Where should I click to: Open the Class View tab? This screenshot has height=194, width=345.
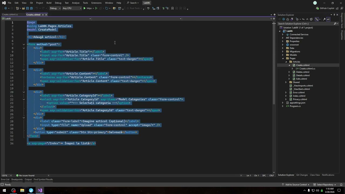(315, 175)
